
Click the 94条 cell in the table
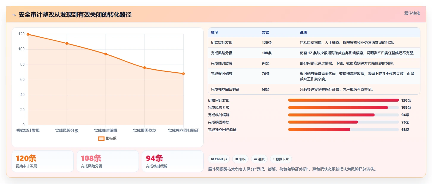click(266, 63)
